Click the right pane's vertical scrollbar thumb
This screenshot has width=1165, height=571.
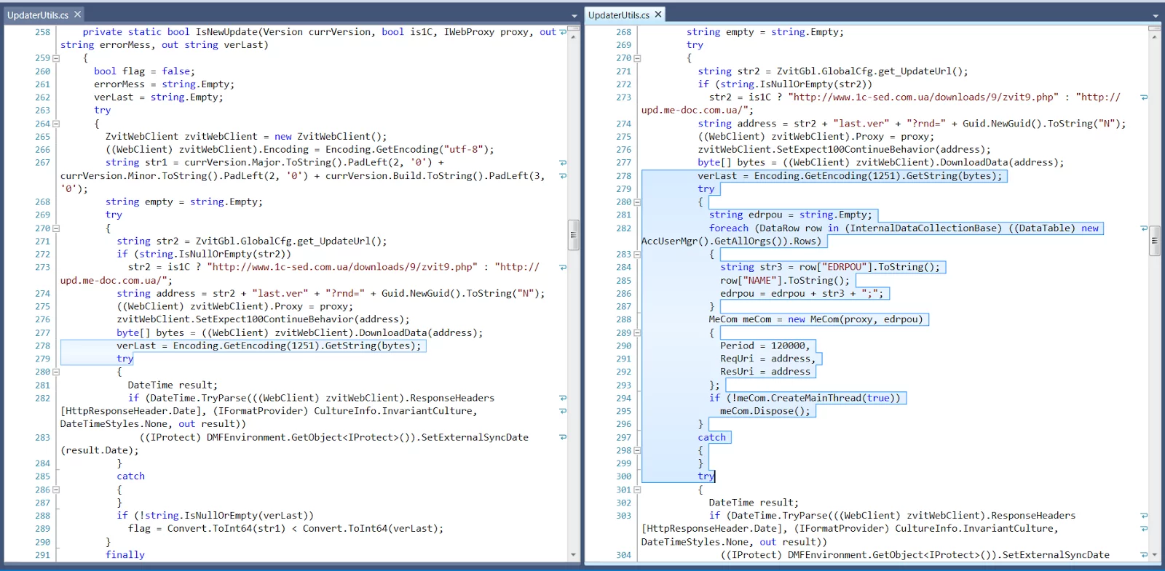click(1155, 241)
